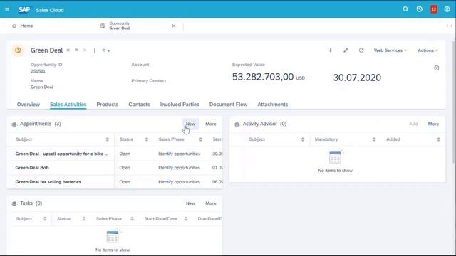Switch to the Products tab

coord(108,105)
